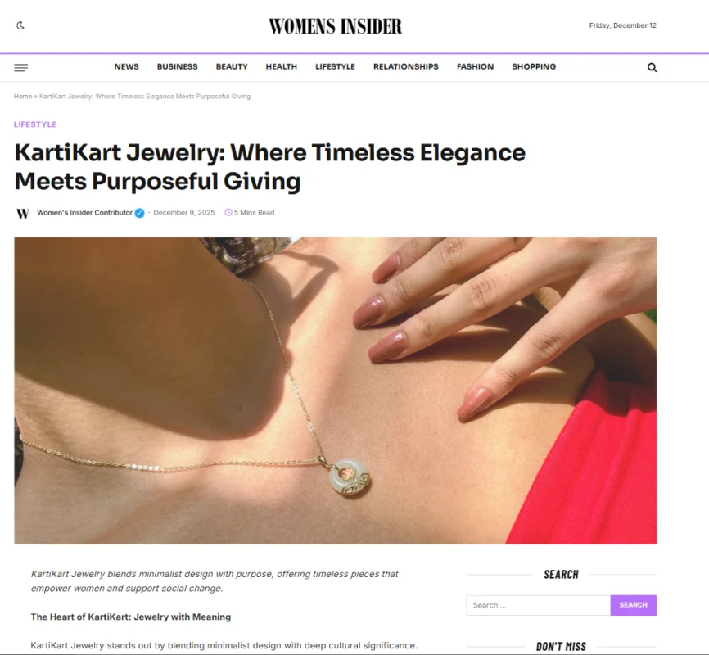The height and width of the screenshot is (655, 709).
Task: Click the purple LIFESTYLE category tag
Action: (x=35, y=124)
